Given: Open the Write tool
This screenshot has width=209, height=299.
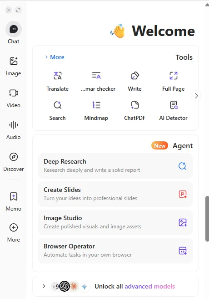Looking at the screenshot, I should pos(134,82).
